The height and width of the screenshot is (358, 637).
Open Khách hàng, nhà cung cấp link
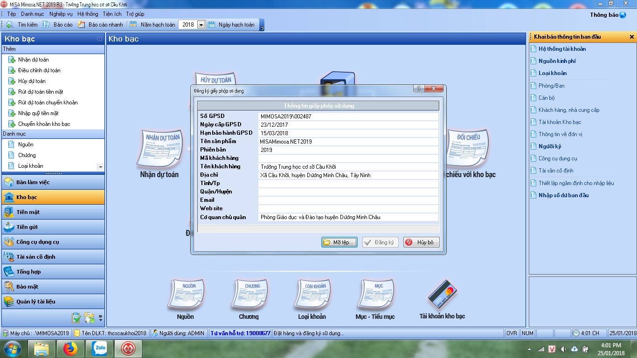(569, 110)
